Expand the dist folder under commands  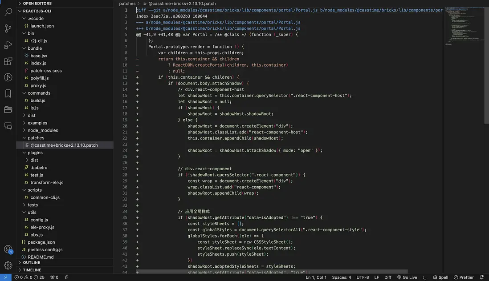pyautogui.click(x=65, y=116)
